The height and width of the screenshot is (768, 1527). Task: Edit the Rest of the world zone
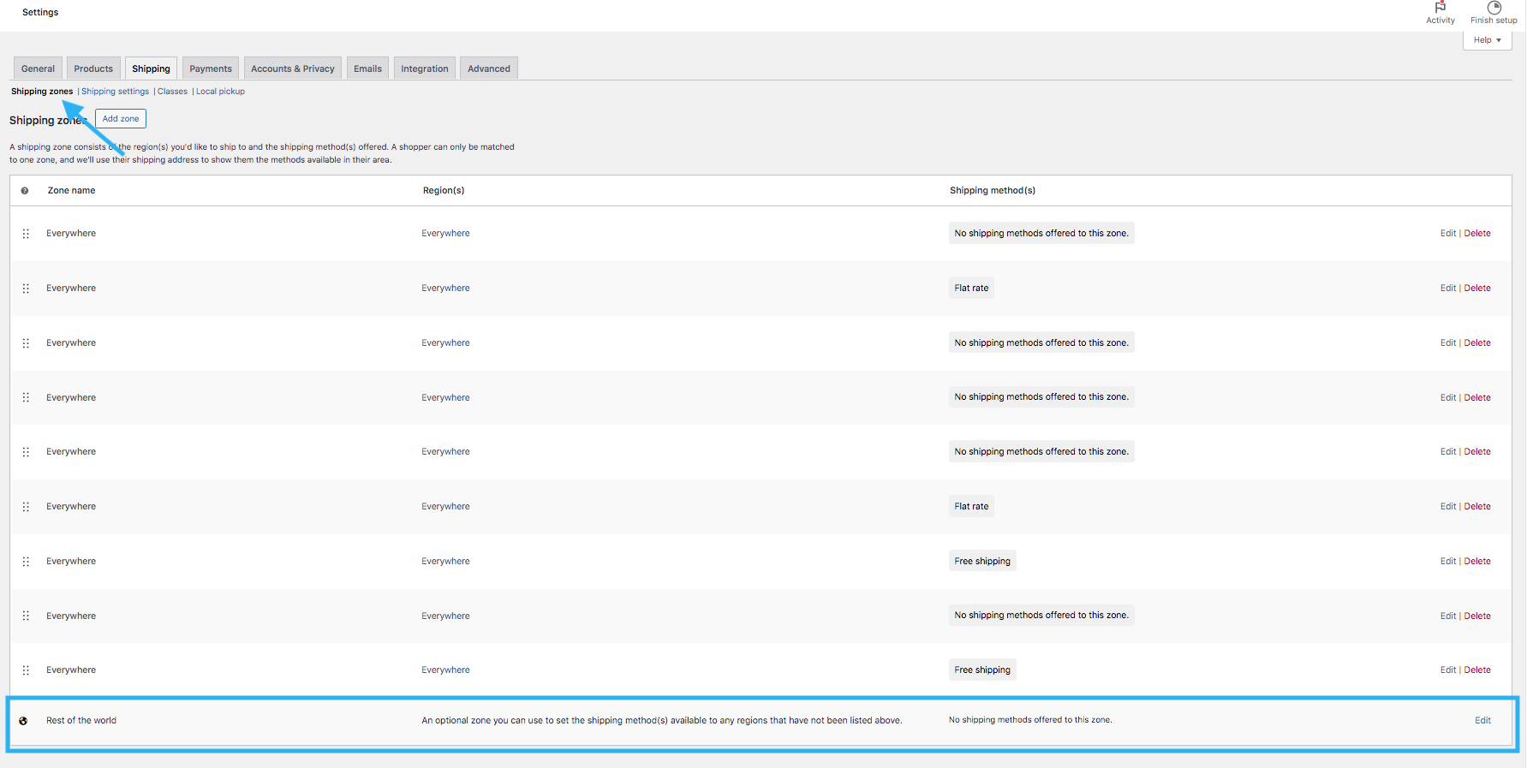1482,721
